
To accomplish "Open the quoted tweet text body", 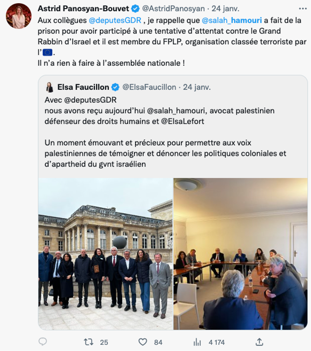I will coord(165,132).
